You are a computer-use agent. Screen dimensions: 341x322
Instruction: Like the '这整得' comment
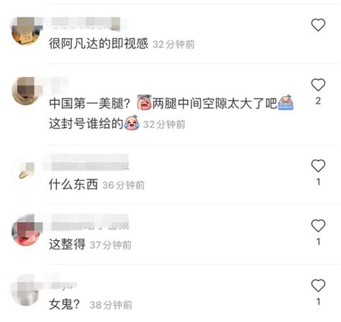(x=318, y=226)
